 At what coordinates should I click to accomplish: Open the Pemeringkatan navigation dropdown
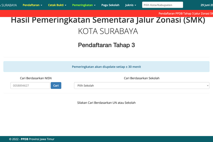pyautogui.click(x=84, y=5)
